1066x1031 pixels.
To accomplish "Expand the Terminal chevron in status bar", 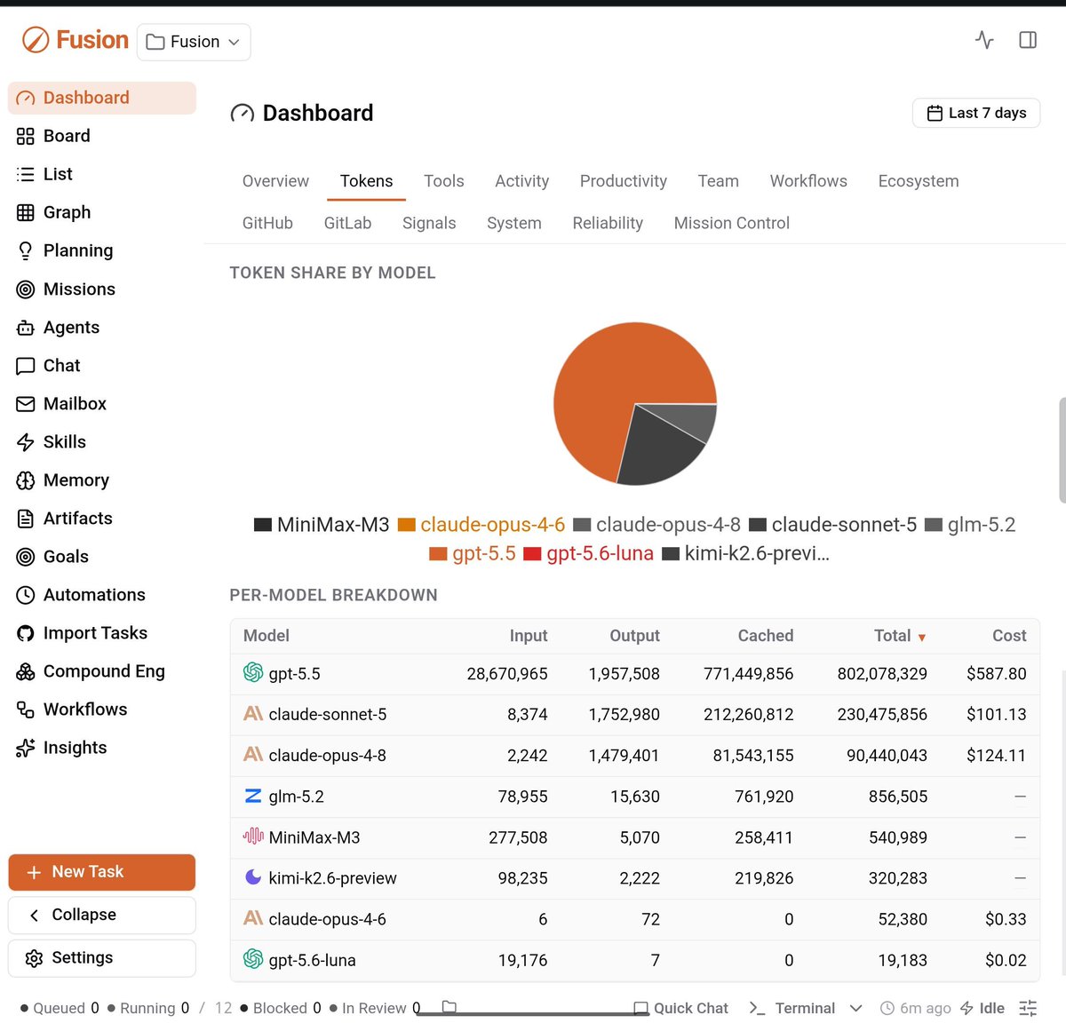I will point(855,1008).
